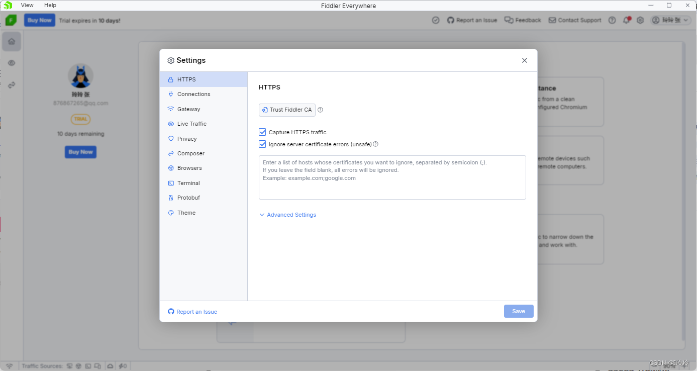This screenshot has height=371, width=697.
Task: Click the shield icon beside Privacy
Action: [x=171, y=139]
